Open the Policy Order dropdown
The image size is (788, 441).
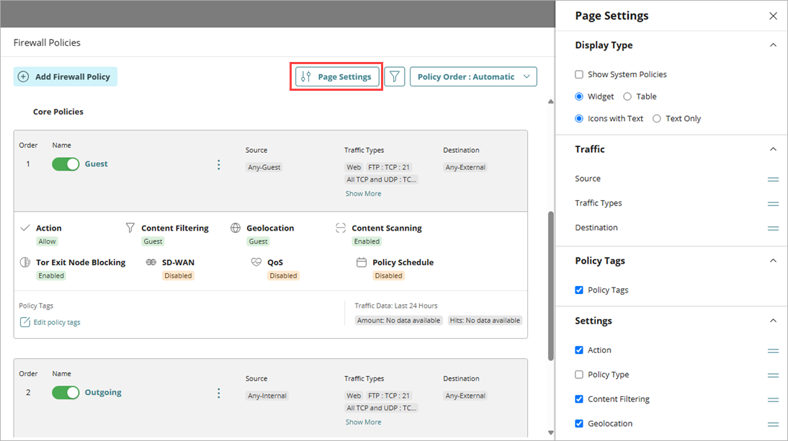click(x=473, y=76)
